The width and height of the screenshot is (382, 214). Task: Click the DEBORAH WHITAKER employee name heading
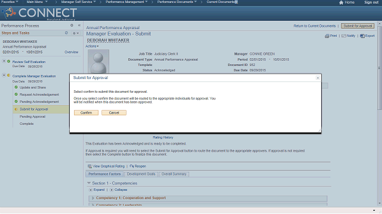108,40
